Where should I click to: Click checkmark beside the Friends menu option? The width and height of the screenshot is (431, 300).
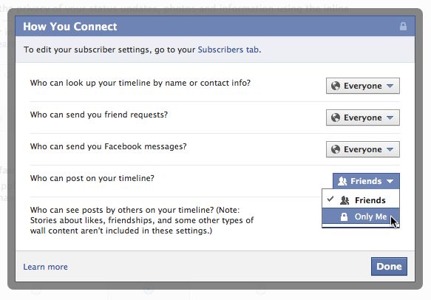[x=330, y=199]
